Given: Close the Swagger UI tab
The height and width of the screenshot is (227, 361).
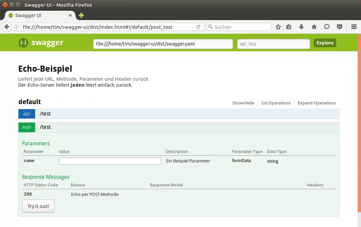Looking at the screenshot, I should pyautogui.click(x=70, y=15).
